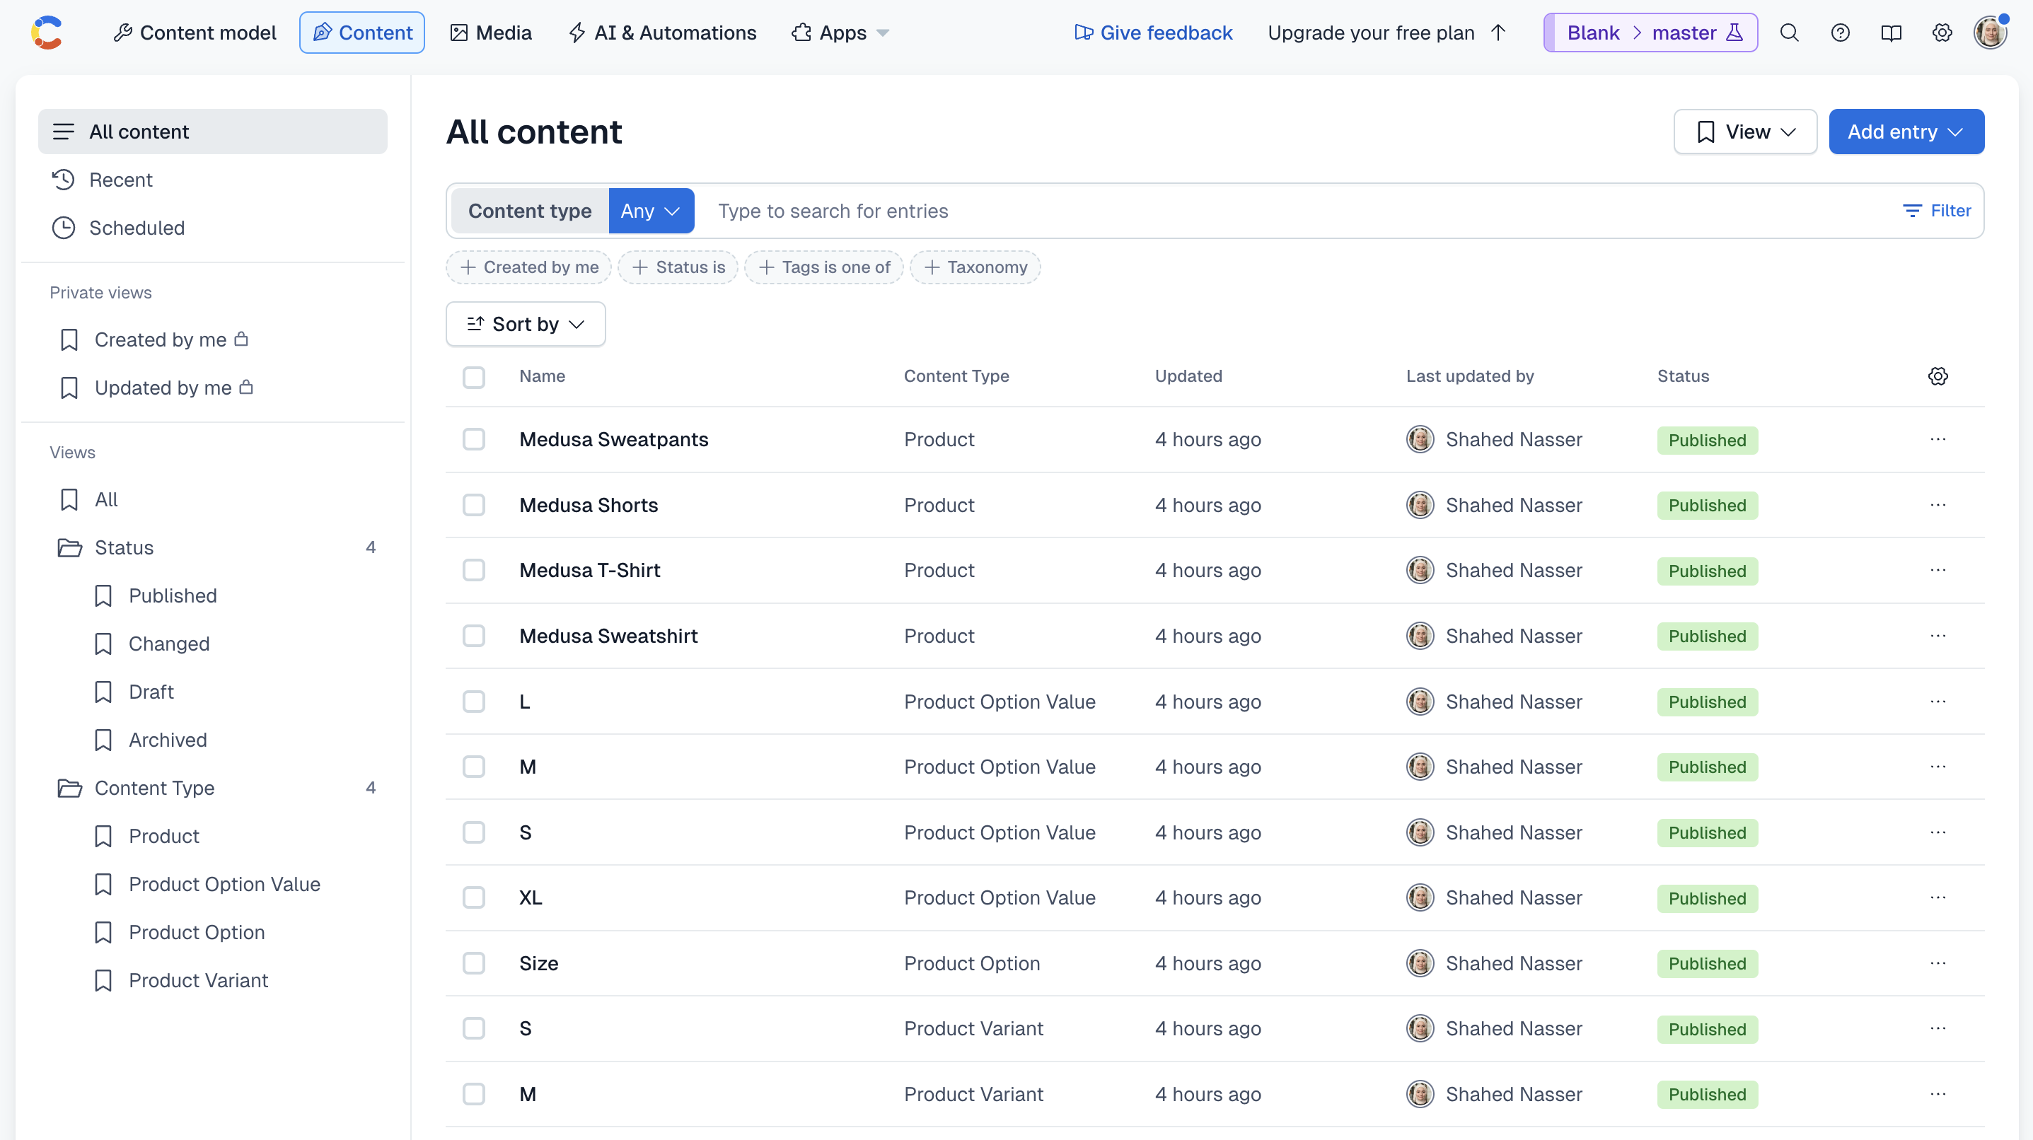Click the Give feedback link
Screen dimensions: 2033x1140
[1153, 33]
